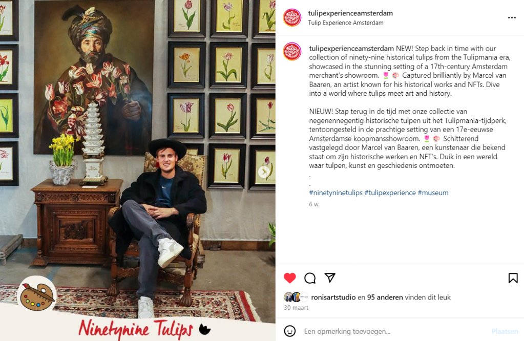Screen dimensions: 524x341
Task: Open tulipexperienceamsterdam username in header
Action: [x=350, y=13]
